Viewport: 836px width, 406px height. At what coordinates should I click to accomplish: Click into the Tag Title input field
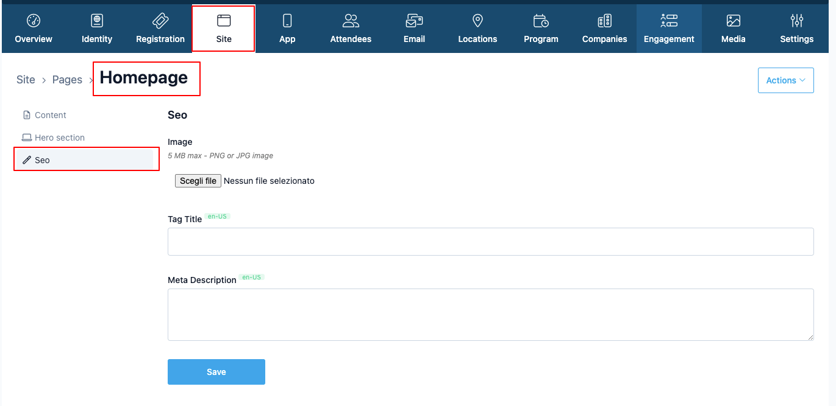(491, 242)
